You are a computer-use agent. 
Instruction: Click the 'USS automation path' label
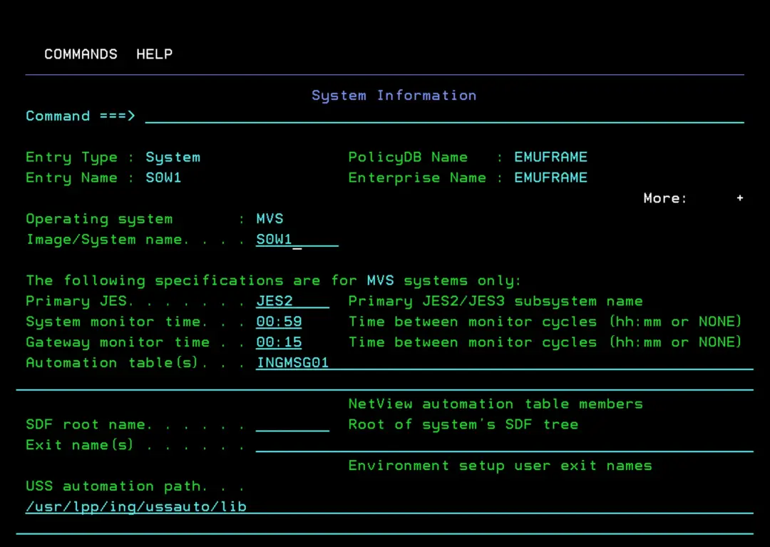(x=113, y=486)
